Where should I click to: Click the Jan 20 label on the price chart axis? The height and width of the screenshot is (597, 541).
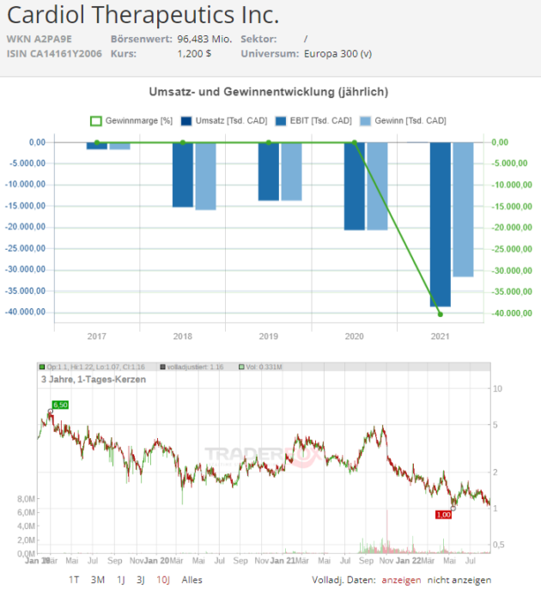156,561
